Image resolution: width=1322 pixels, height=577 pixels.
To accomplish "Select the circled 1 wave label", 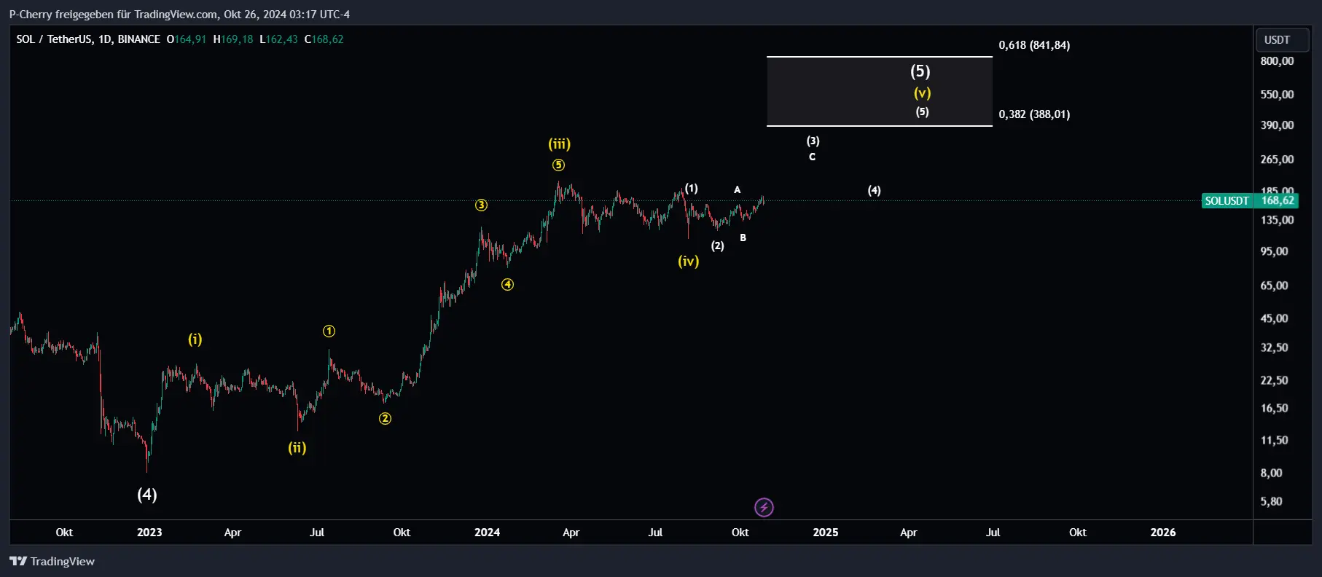I will 329,331.
